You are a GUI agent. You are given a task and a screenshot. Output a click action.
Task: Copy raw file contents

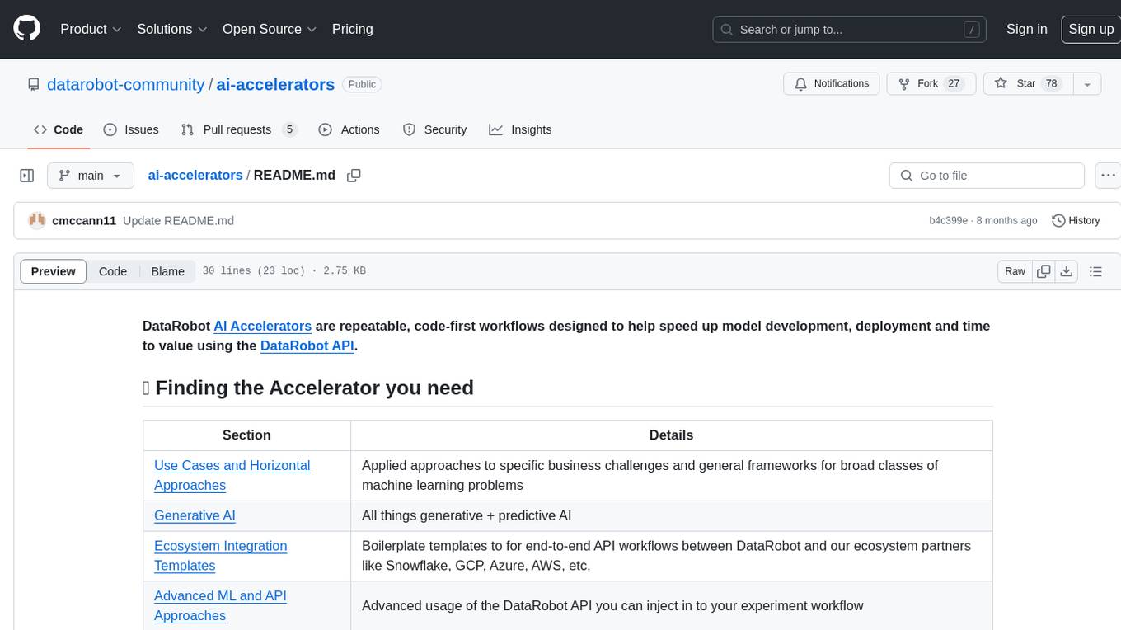coord(1044,271)
